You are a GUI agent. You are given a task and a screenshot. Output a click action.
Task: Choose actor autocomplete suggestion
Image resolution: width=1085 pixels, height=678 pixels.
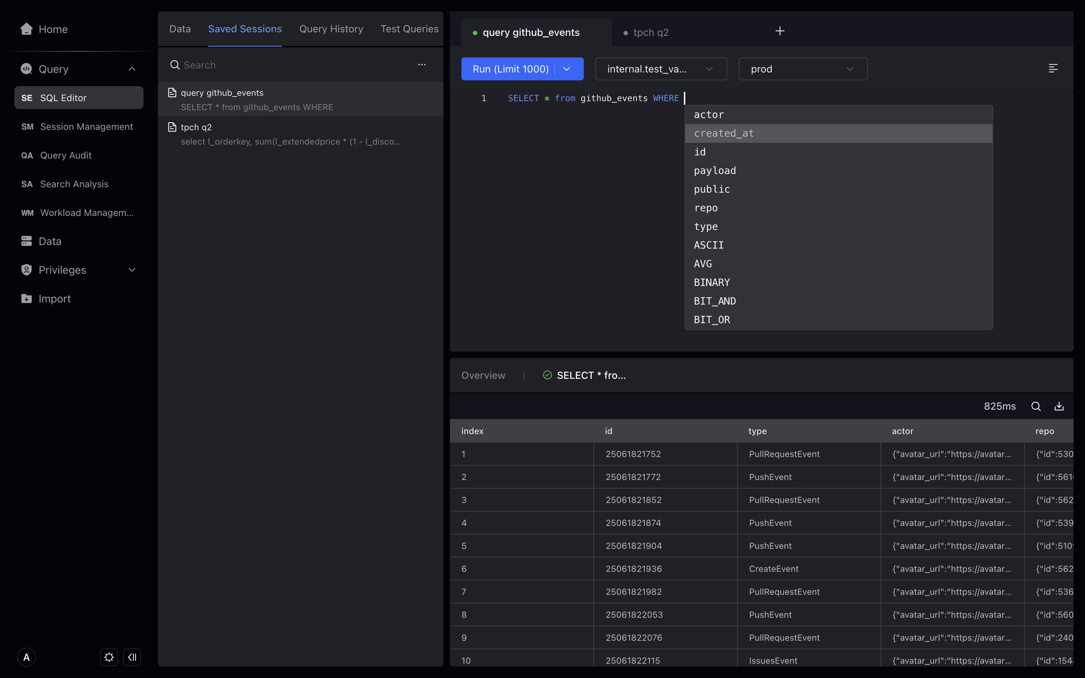click(x=839, y=115)
